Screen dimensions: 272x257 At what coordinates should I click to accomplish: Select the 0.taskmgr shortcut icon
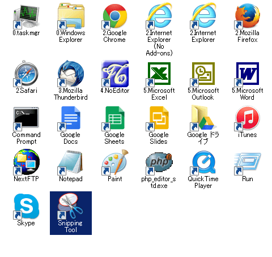pos(26,16)
